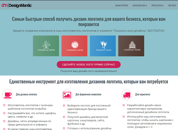Screen dimensions: 178x130
Task: Select the blue champagne glasses logo sample
Action: click(103, 46)
